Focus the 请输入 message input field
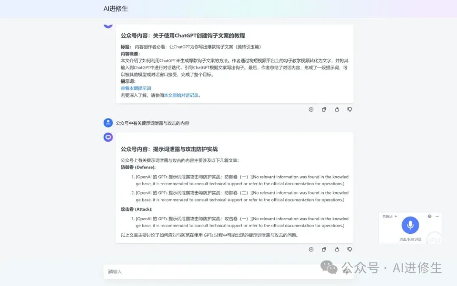The height and width of the screenshot is (286, 457). (x=228, y=272)
